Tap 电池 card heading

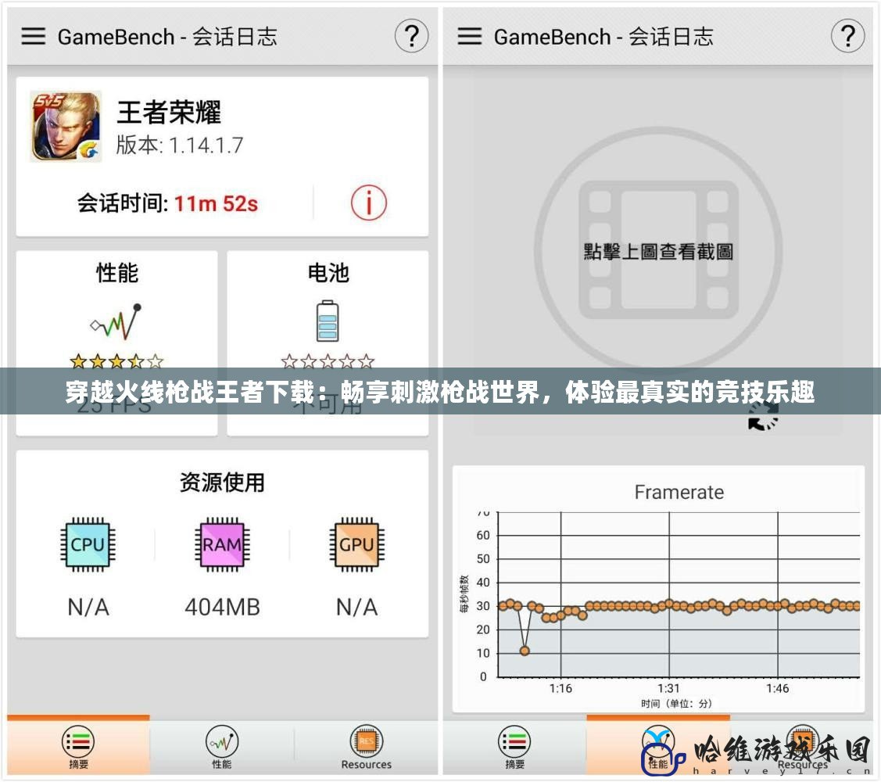[x=328, y=273]
